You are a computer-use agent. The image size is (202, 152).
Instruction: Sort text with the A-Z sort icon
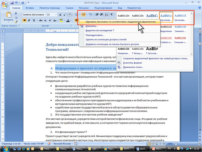tap(107, 15)
